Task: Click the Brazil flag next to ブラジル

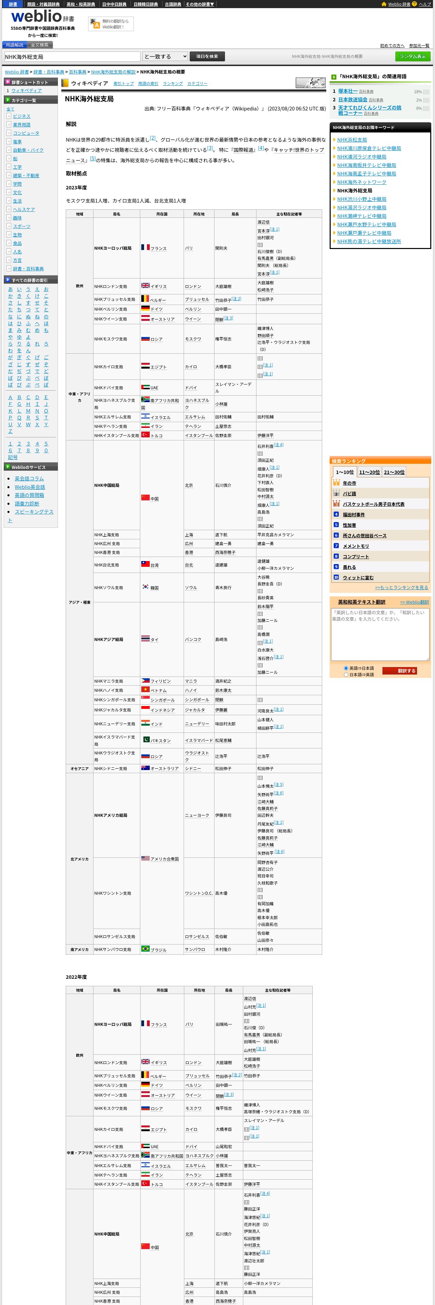Action: pyautogui.click(x=145, y=949)
